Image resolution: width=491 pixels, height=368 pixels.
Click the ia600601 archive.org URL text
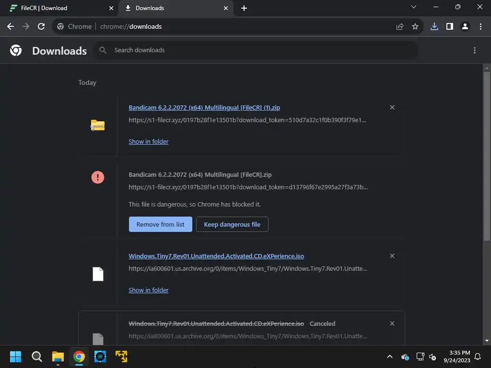[248, 268]
